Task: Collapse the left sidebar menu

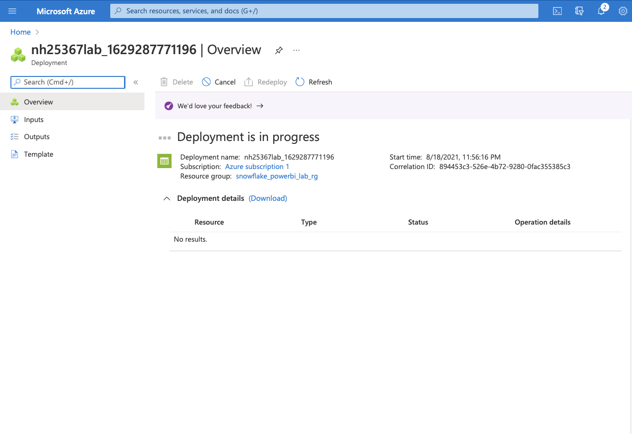Action: (136, 82)
